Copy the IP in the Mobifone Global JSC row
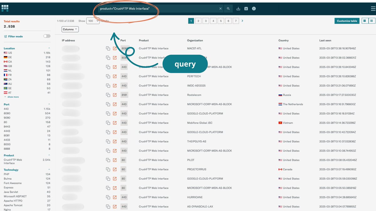The width and height of the screenshot is (376, 211). pyautogui.click(x=108, y=123)
